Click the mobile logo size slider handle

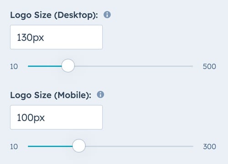point(79,146)
